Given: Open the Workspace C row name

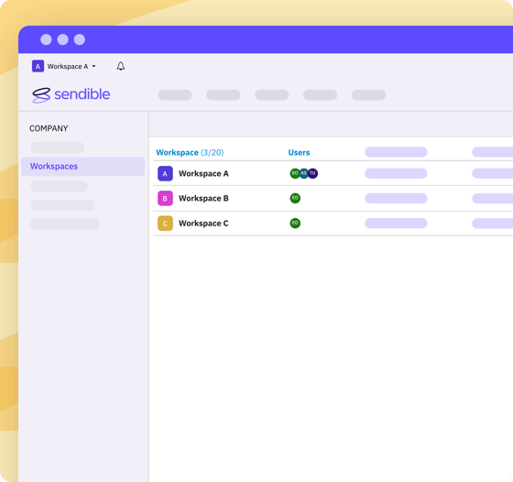Looking at the screenshot, I should (203, 224).
